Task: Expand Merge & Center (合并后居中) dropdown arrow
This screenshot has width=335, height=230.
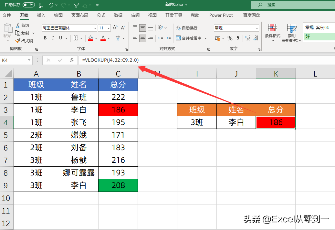Action: 205,38
